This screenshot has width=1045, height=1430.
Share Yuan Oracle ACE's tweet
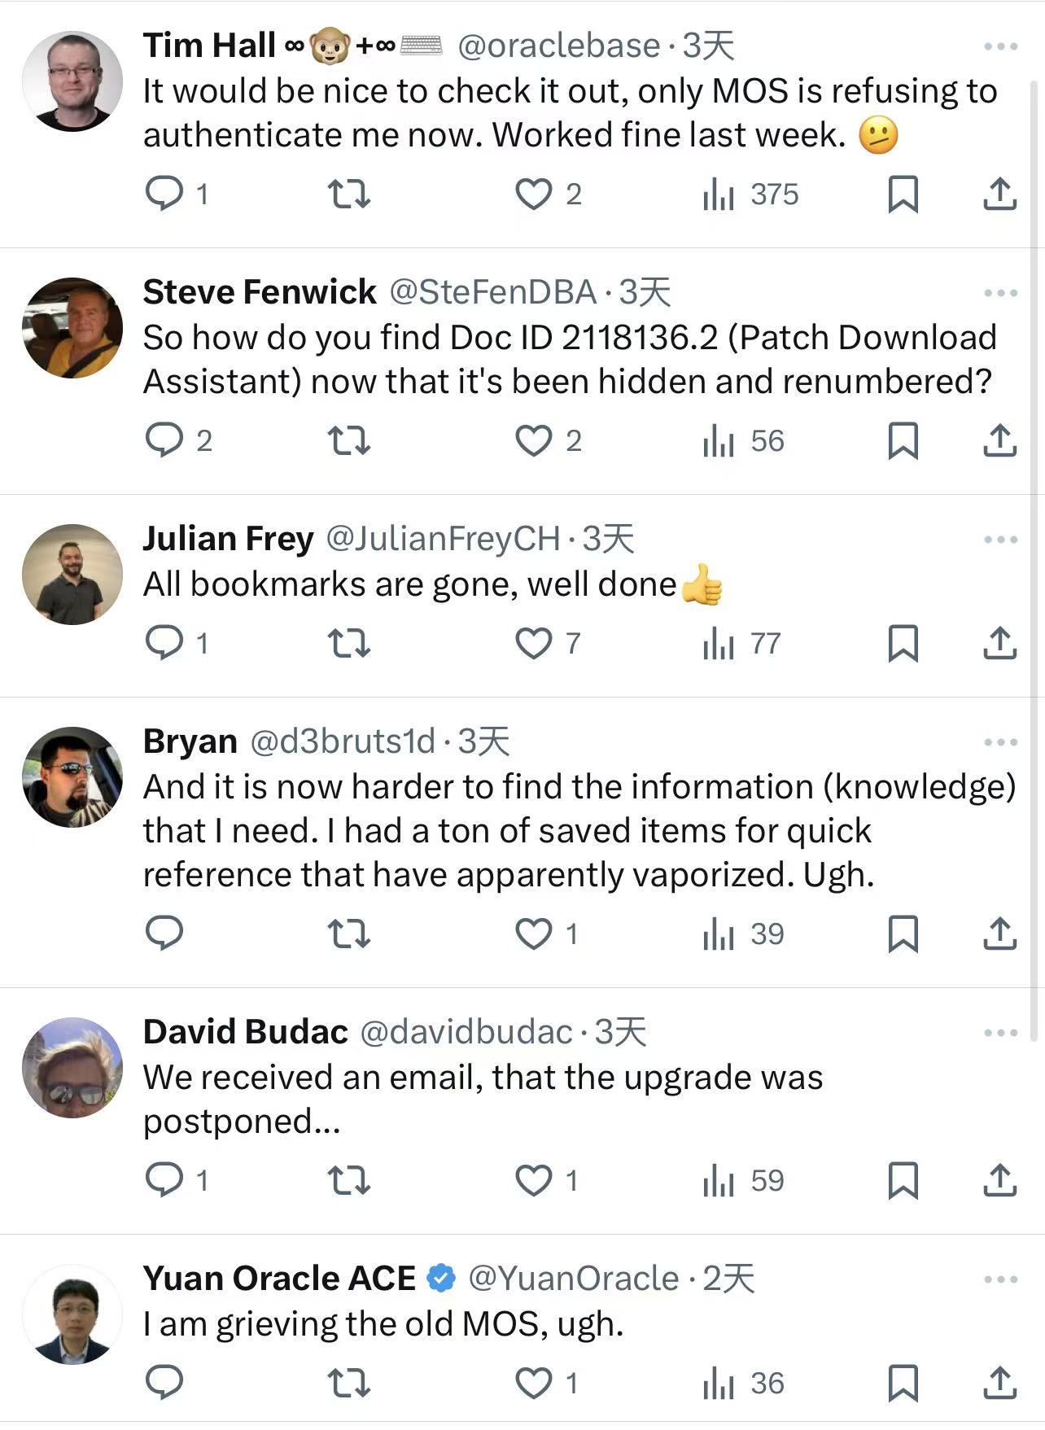(999, 1383)
